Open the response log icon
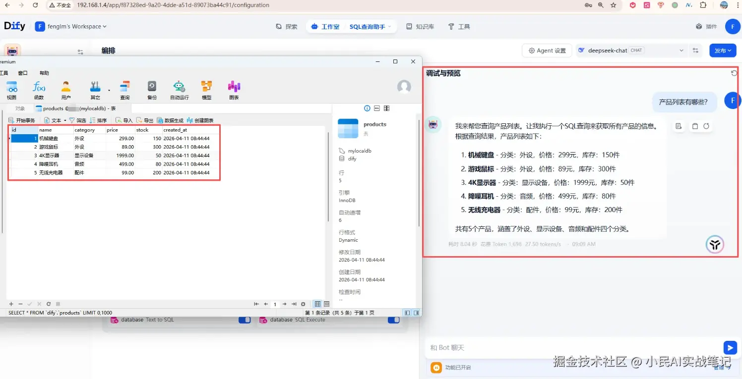742x379 pixels. coord(679,126)
